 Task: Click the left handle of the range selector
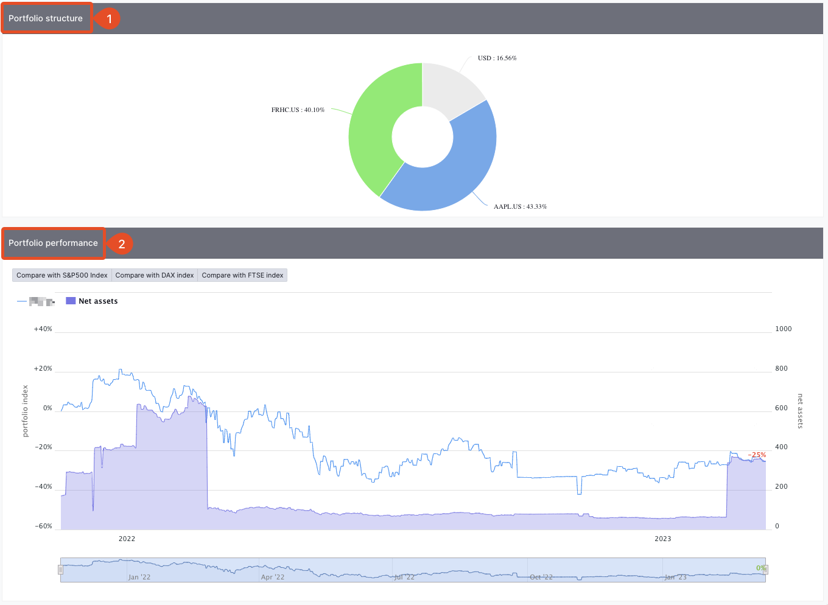(60, 569)
